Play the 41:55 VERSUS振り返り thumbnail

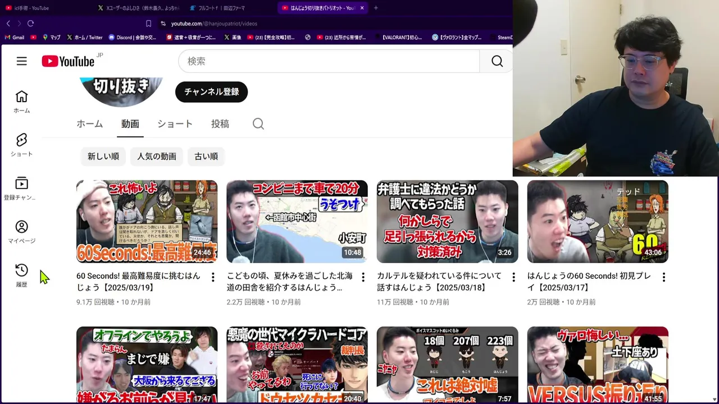(x=598, y=365)
